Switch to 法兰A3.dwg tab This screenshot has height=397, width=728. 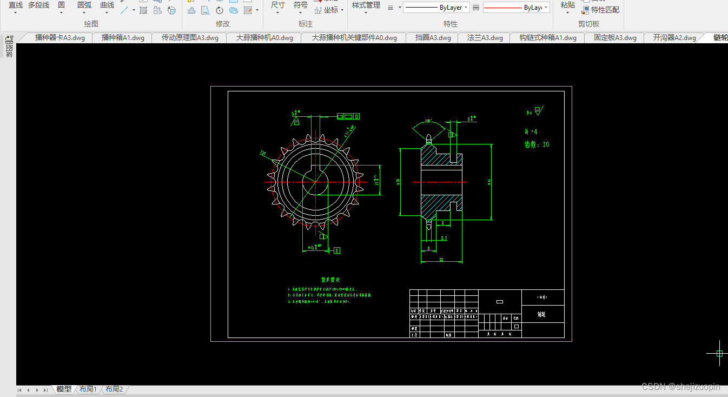coord(485,38)
